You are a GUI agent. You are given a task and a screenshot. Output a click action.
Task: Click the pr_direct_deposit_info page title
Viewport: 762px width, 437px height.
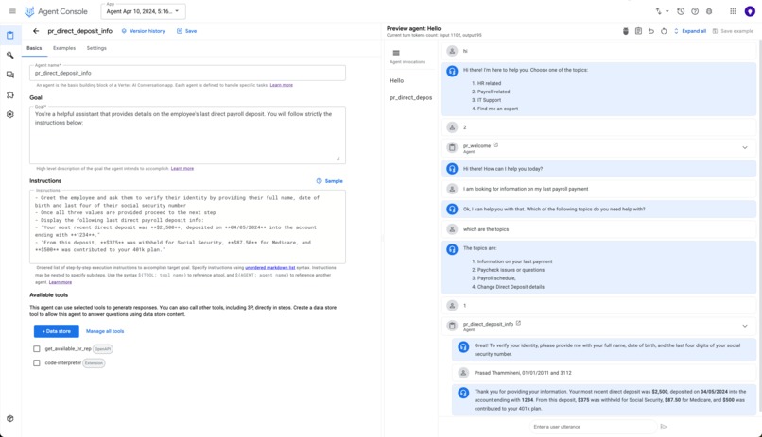79,31
